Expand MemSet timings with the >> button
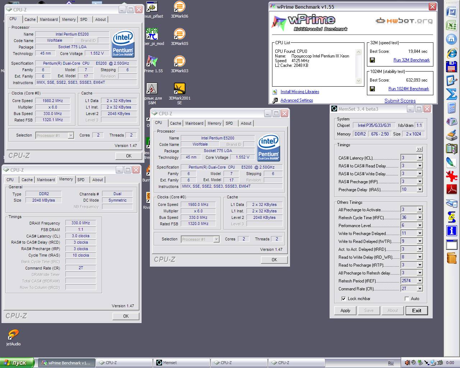460x368 pixels. [419, 149]
